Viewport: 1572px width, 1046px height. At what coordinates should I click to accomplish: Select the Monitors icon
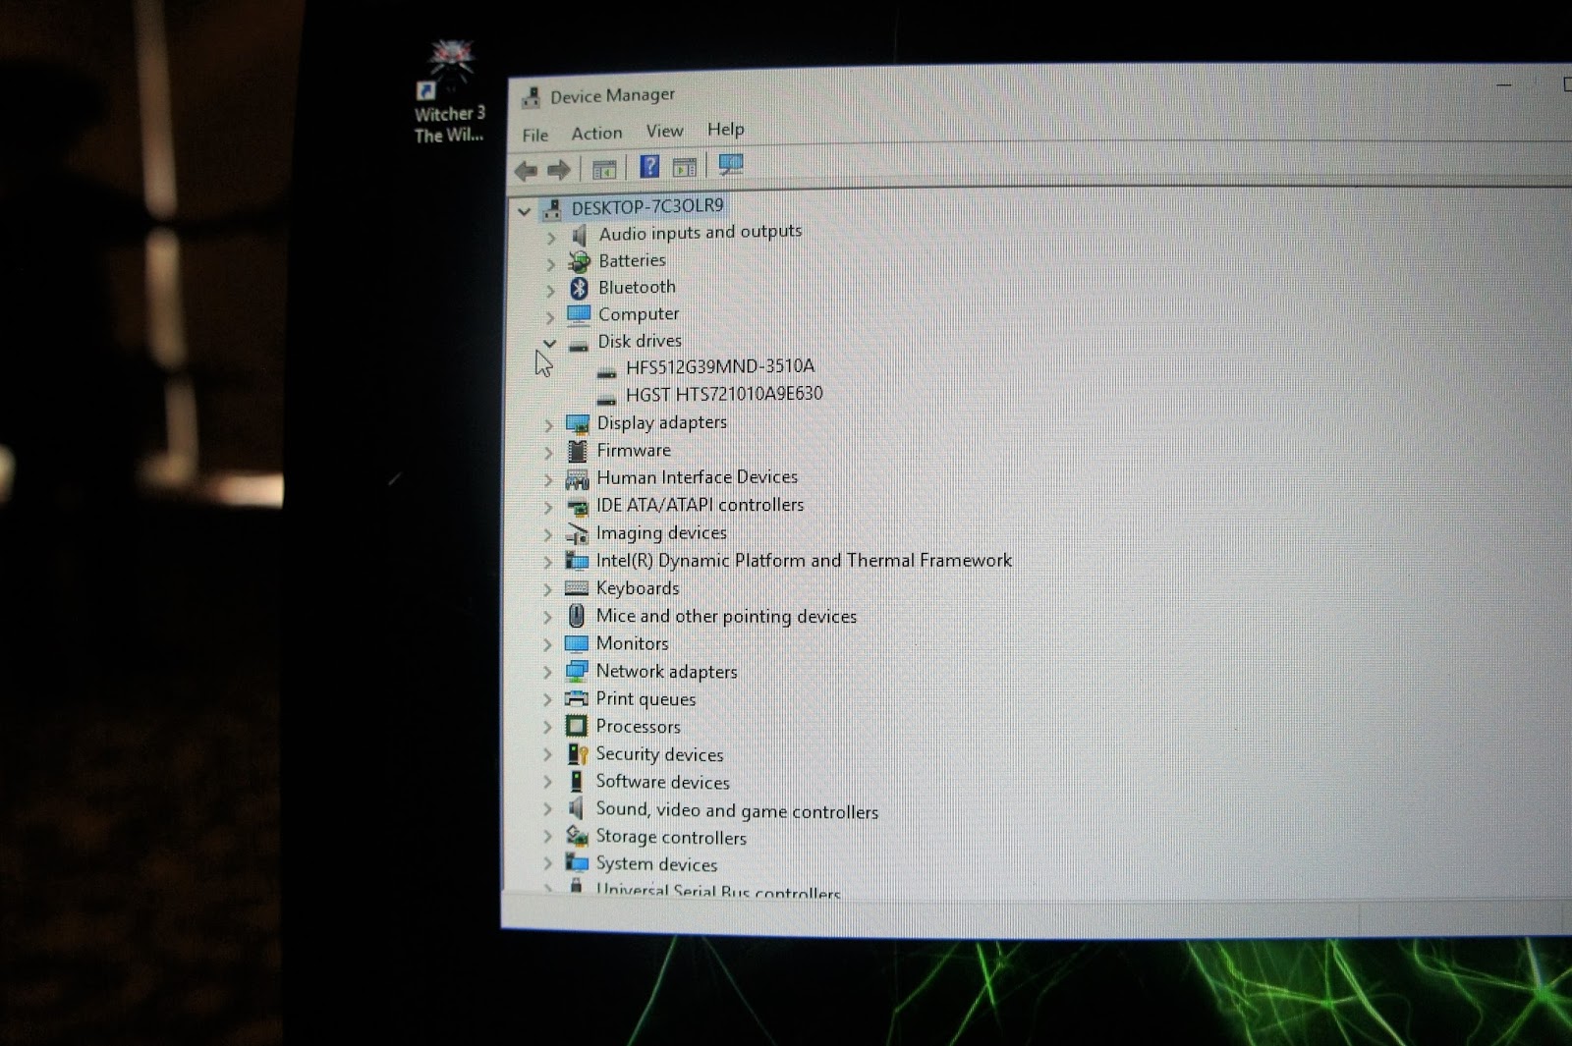point(576,644)
